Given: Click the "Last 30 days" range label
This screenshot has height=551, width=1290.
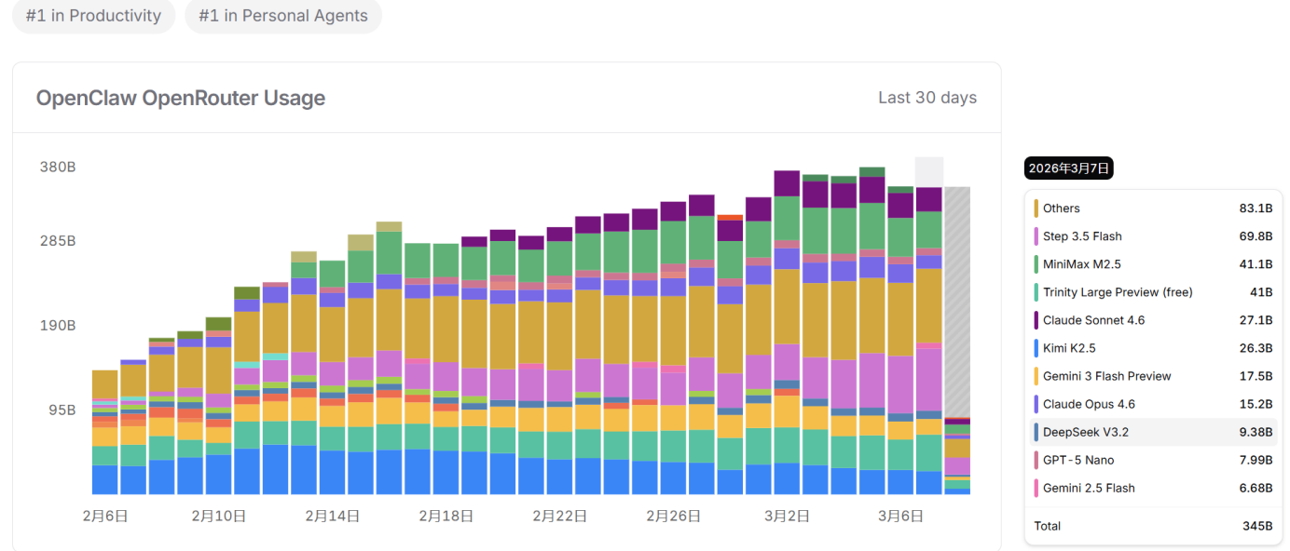Looking at the screenshot, I should (926, 98).
